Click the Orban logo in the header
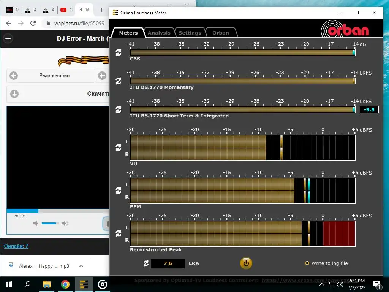389x292 pixels. [x=345, y=29]
